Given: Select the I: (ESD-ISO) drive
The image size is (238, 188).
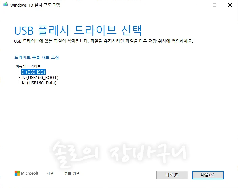Looking at the screenshot, I should (x=34, y=72).
